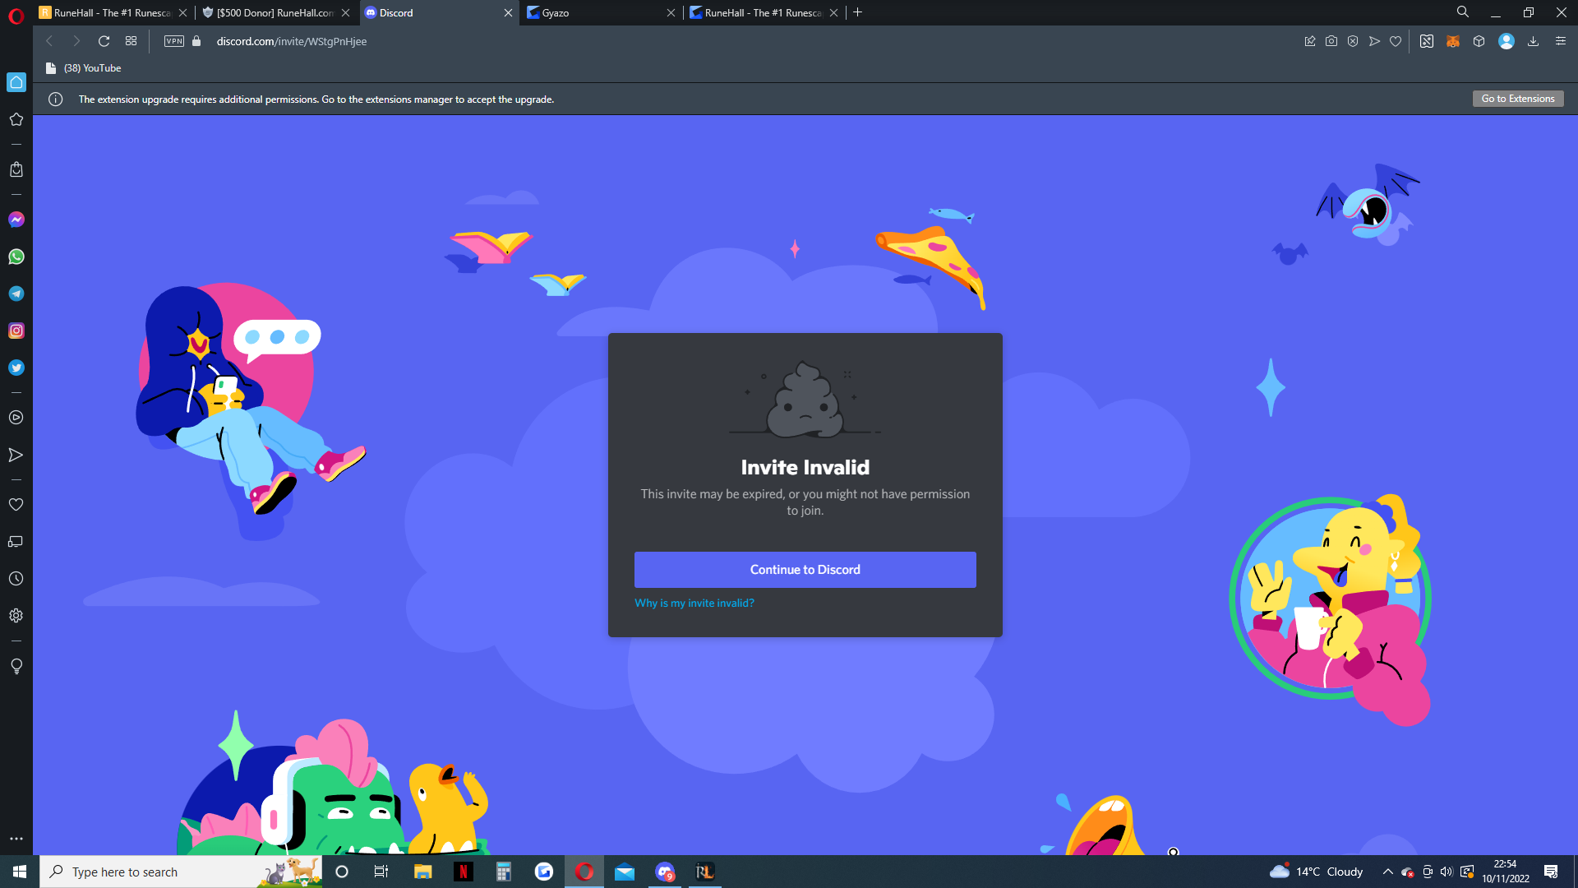This screenshot has width=1578, height=888.
Task: Open 'Why is my invite invalid?' link
Action: (694, 603)
